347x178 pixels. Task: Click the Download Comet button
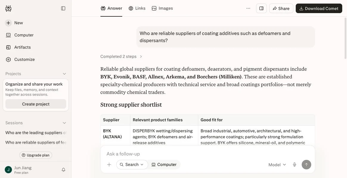click(x=319, y=8)
